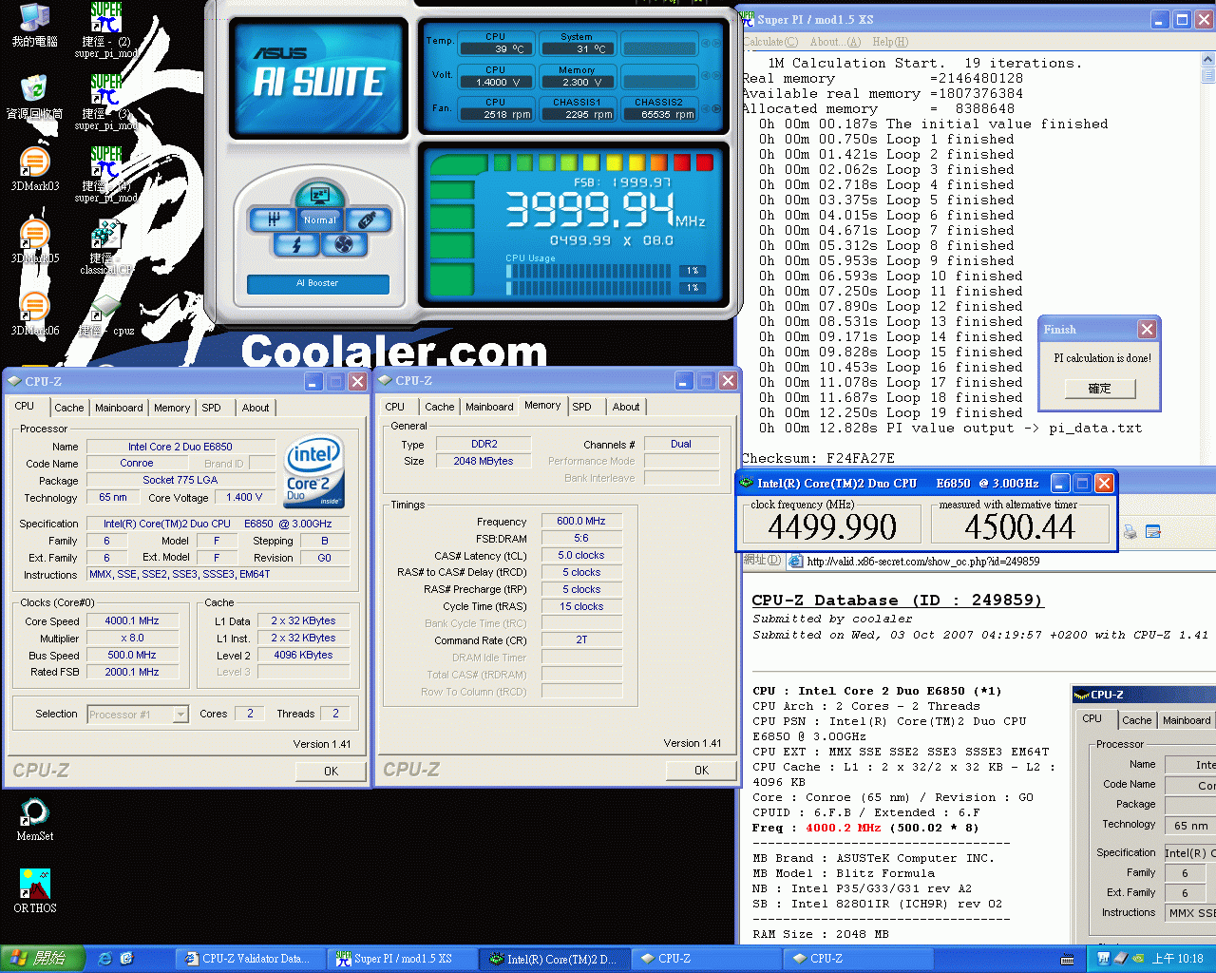Image resolution: width=1216 pixels, height=973 pixels.
Task: Click the AI Suite lightning bolt icon
Action: coord(296,244)
